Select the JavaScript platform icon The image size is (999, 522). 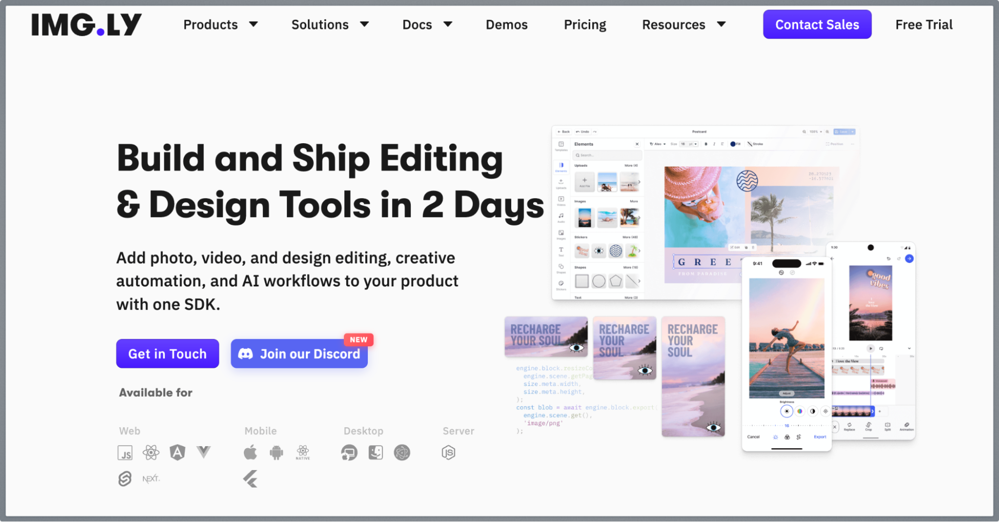(125, 453)
